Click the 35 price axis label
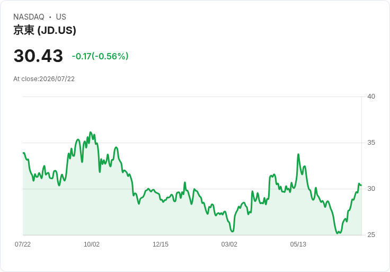390x272 pixels. point(371,143)
